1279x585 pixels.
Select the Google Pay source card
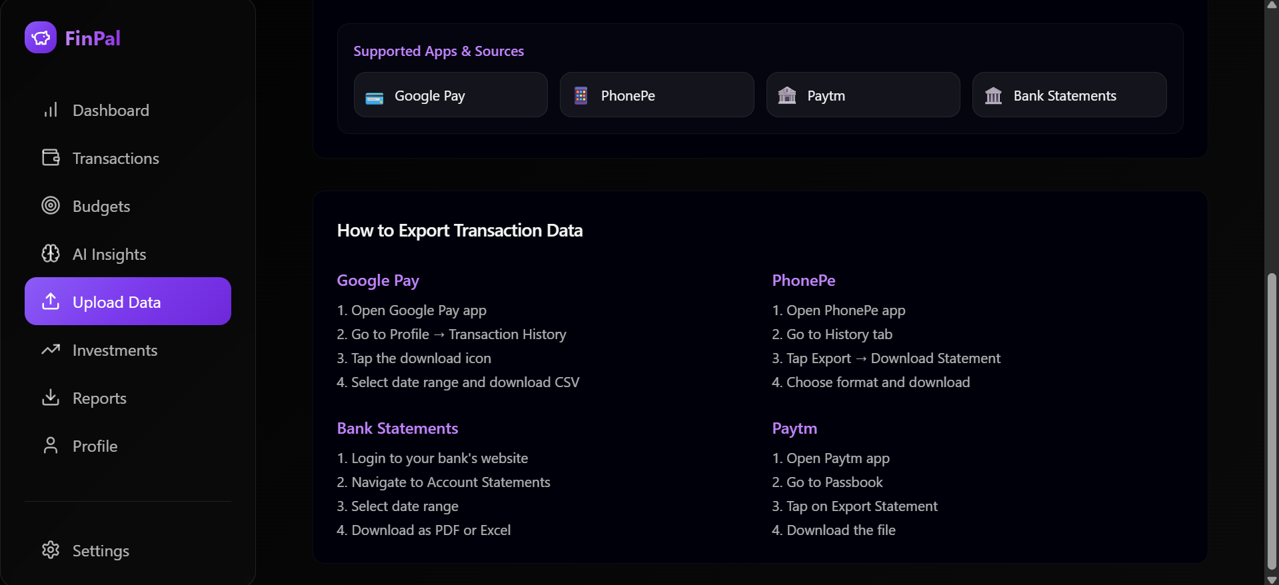[x=451, y=95]
